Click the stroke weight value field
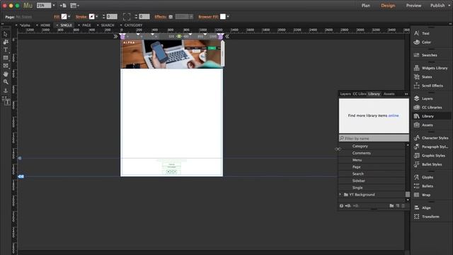 (x=112, y=17)
